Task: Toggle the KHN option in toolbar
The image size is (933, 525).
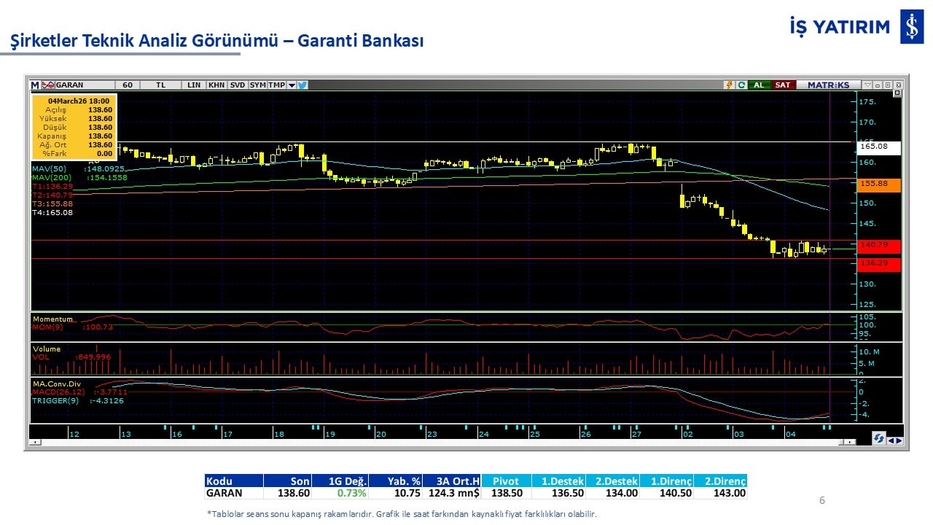Action: (216, 85)
